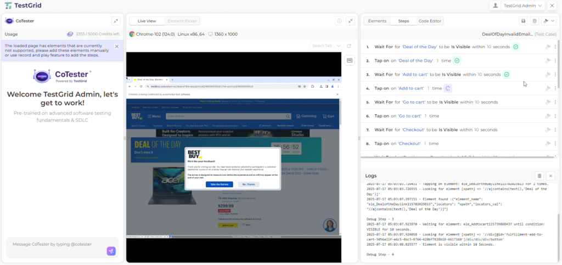
Task: Collapse the CoTester panel
Action: 116,21
